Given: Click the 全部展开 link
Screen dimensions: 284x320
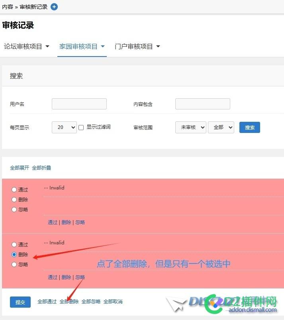Looking at the screenshot, I should click(x=20, y=168).
